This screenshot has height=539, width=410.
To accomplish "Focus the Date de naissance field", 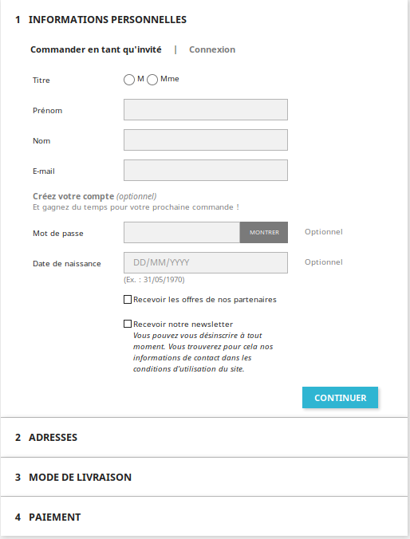I will pyautogui.click(x=206, y=262).
